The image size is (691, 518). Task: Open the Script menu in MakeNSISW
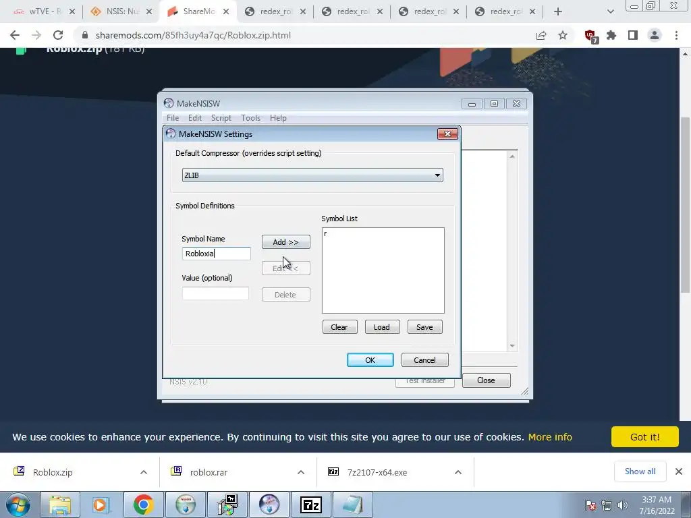pyautogui.click(x=221, y=118)
